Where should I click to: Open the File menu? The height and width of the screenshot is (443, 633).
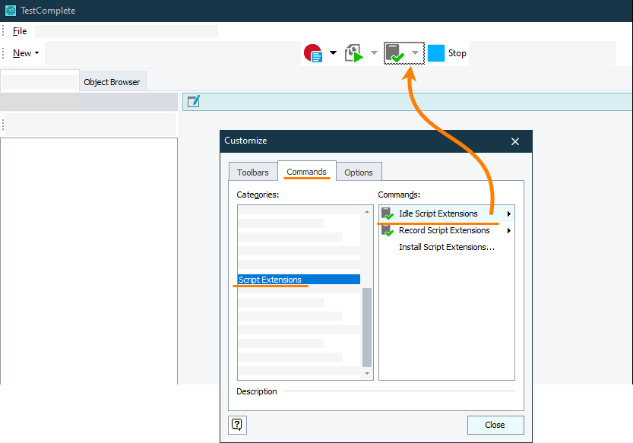[x=20, y=31]
